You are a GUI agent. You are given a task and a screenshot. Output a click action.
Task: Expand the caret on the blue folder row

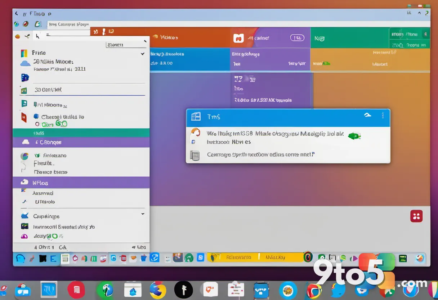143,214
